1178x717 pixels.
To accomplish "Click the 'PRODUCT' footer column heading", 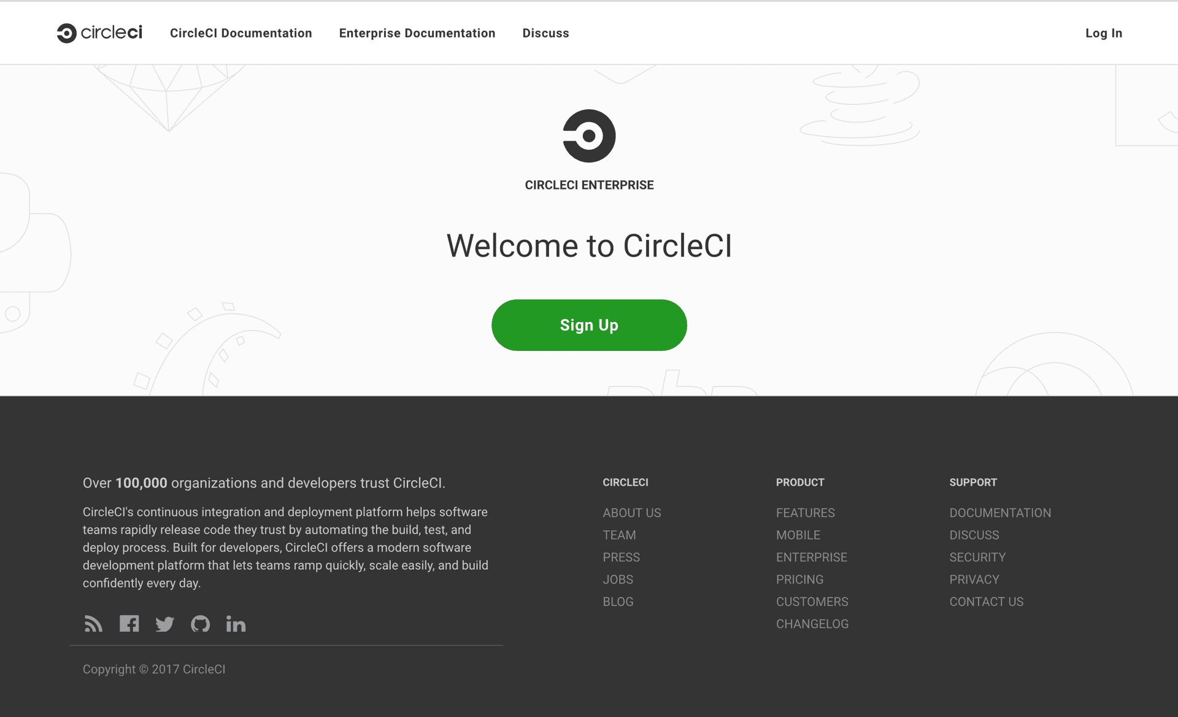I will coord(800,482).
